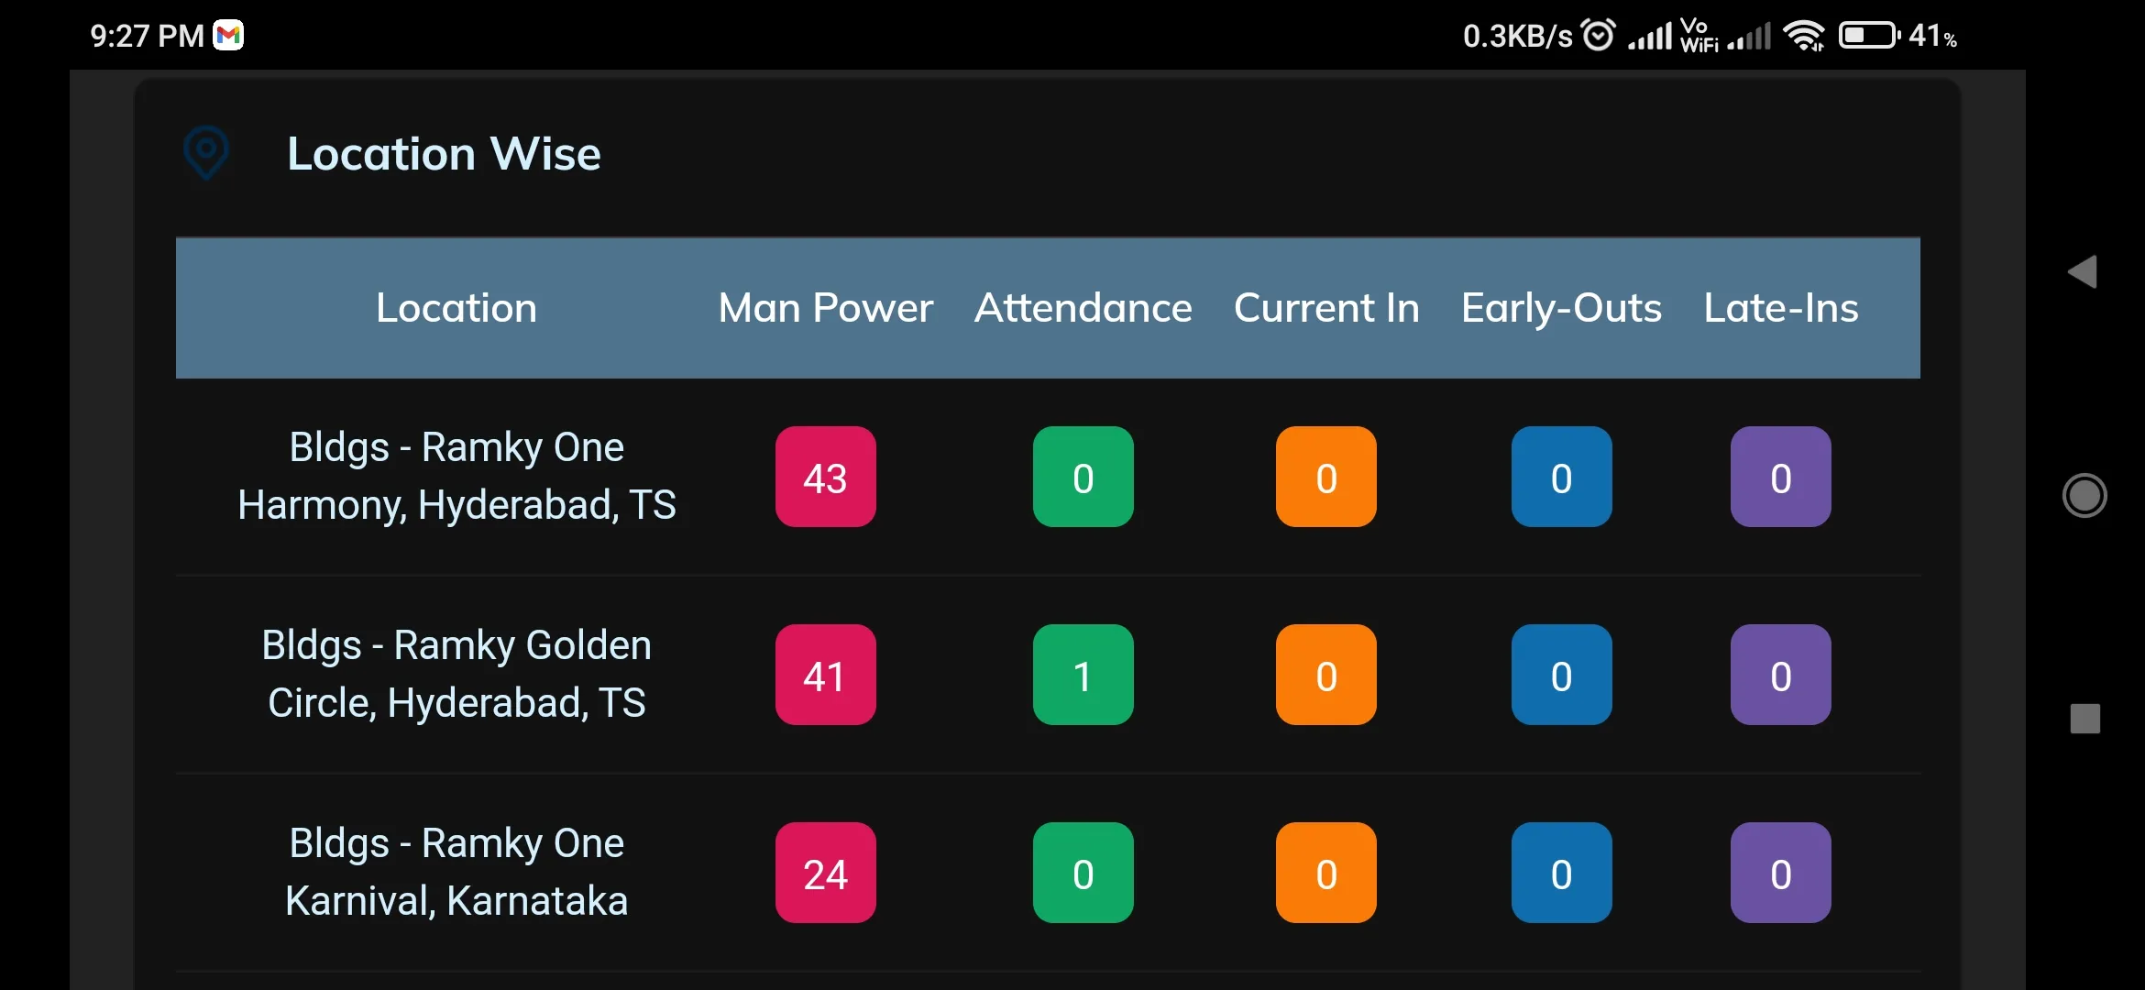Expand the Bldgs - Ramky Golden Circle row
The image size is (2145, 990).
pos(458,674)
